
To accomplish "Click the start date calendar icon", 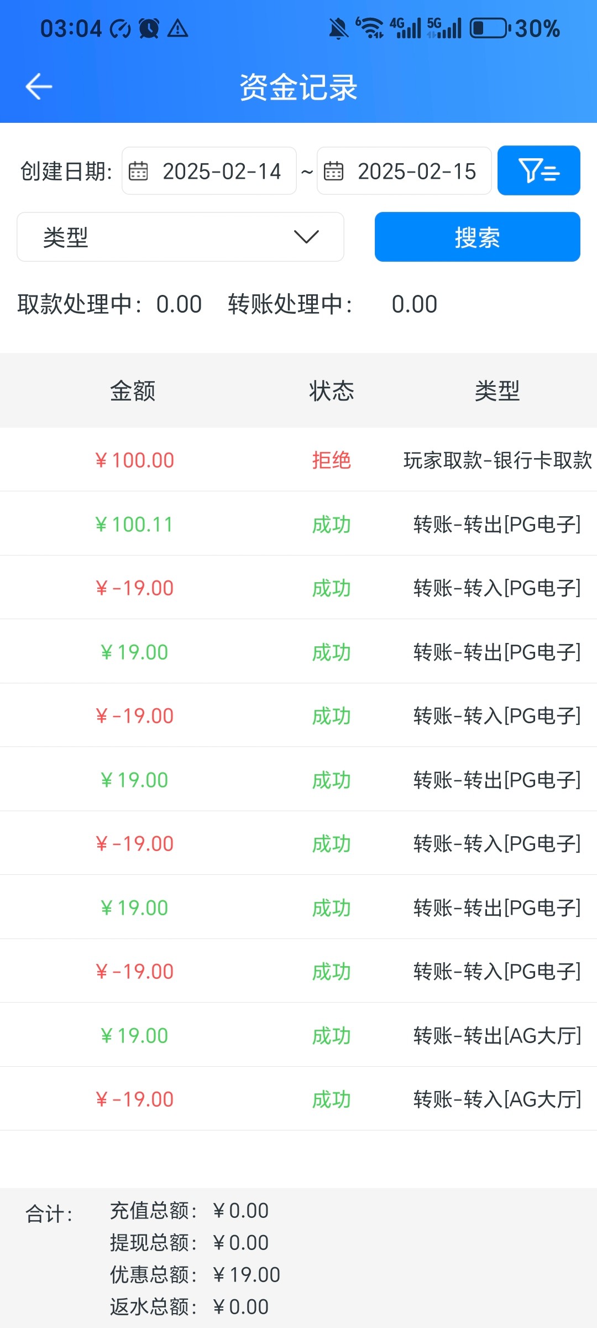I will tap(138, 171).
